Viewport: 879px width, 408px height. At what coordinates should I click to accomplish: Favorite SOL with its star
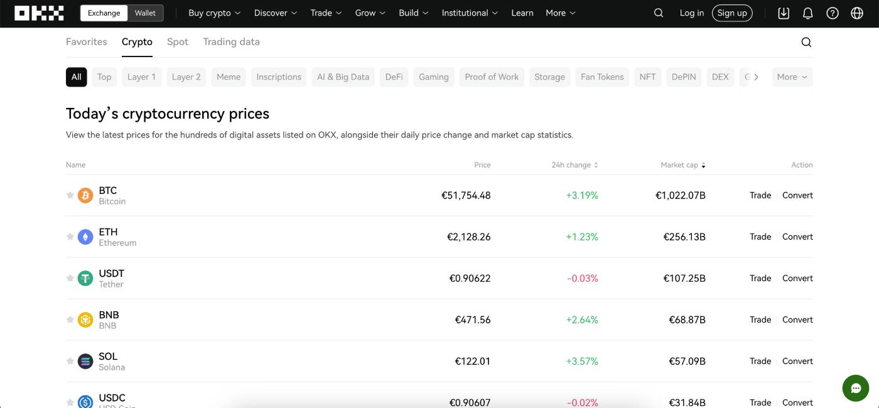click(x=70, y=361)
